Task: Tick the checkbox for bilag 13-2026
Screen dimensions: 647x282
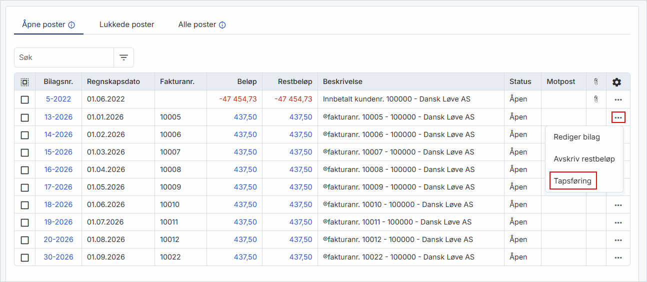Action: coord(24,117)
